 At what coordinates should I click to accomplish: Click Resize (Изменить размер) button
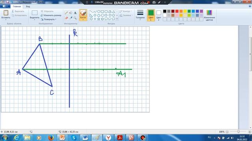(x=51, y=15)
